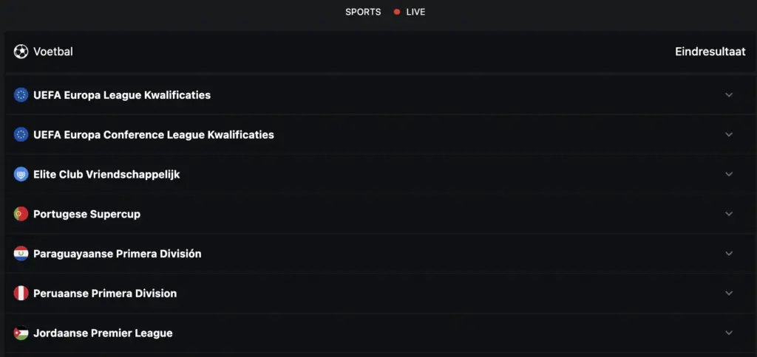Expand the Elite Club Vriendschappelijk chevron
The width and height of the screenshot is (757, 357).
tap(729, 174)
